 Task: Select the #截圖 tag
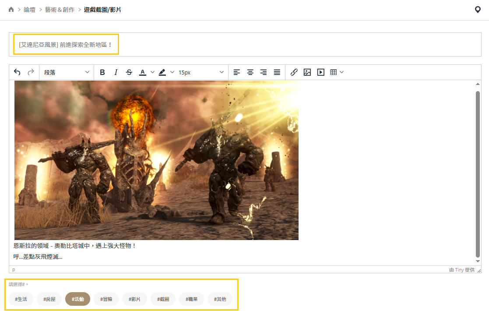(163, 299)
